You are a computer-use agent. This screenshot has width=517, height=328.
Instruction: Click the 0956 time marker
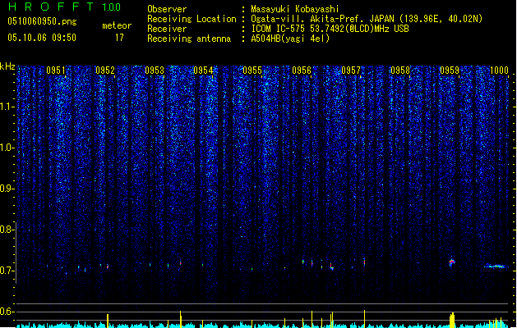[x=302, y=71]
